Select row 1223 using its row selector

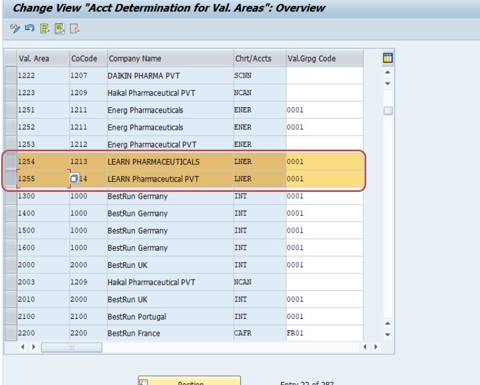10,93
